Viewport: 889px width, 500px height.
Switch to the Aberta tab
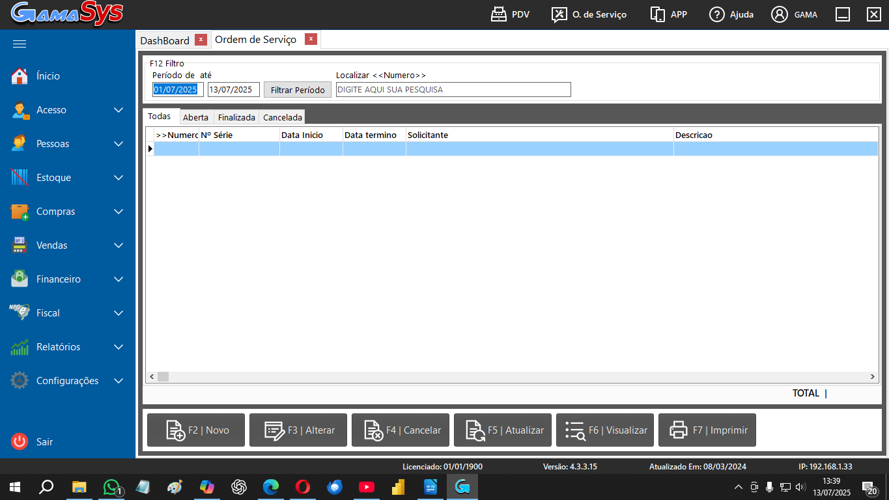(195, 117)
